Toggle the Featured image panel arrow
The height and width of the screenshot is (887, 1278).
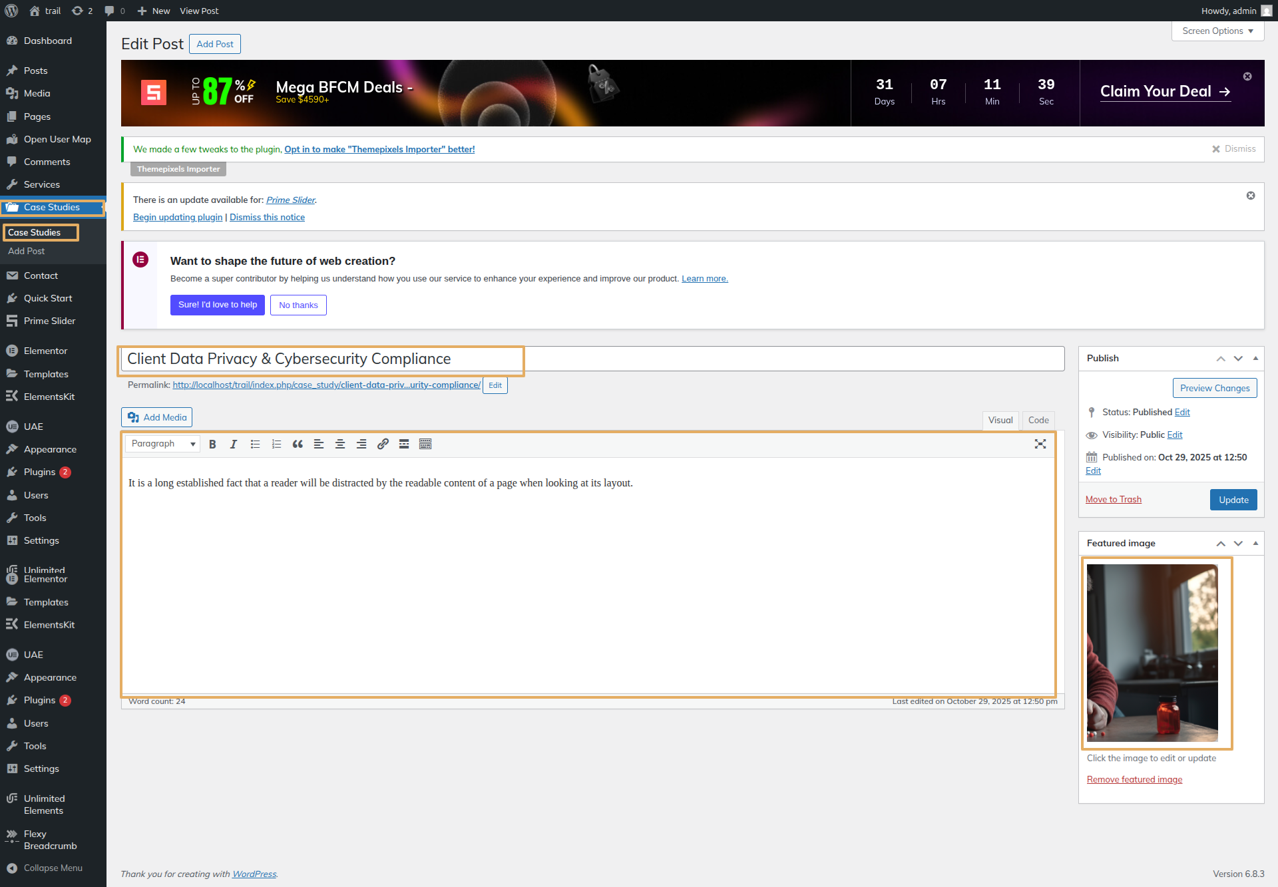1255,543
